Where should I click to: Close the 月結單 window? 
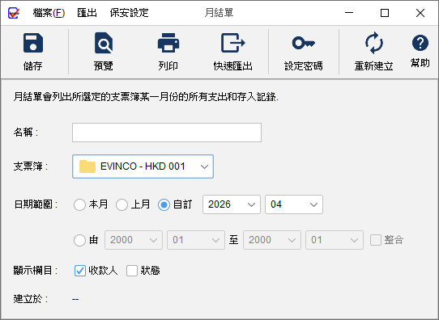420,13
